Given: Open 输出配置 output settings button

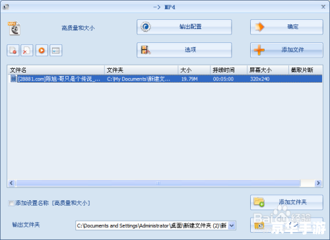Looking at the screenshot, I should [184, 27].
